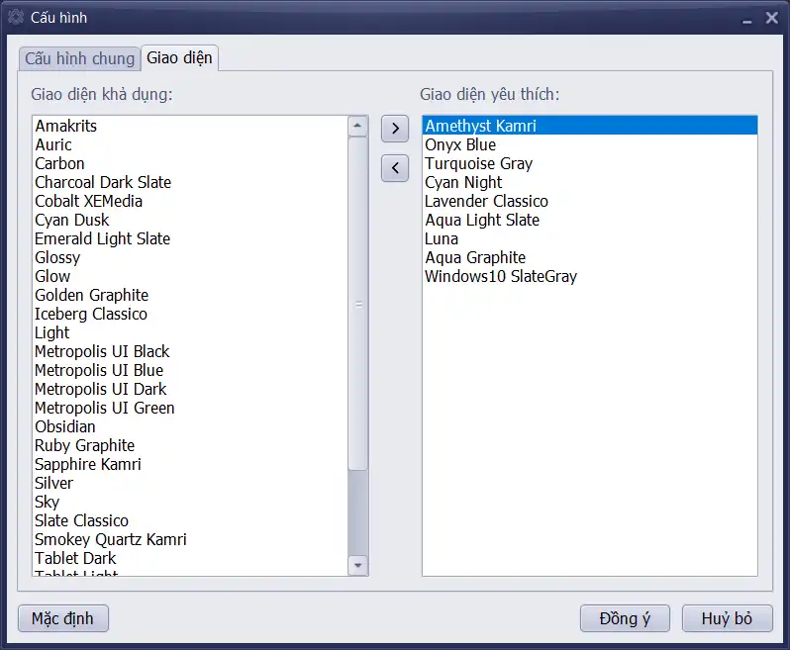Pick Cobalt XEMedia theme

190,202
